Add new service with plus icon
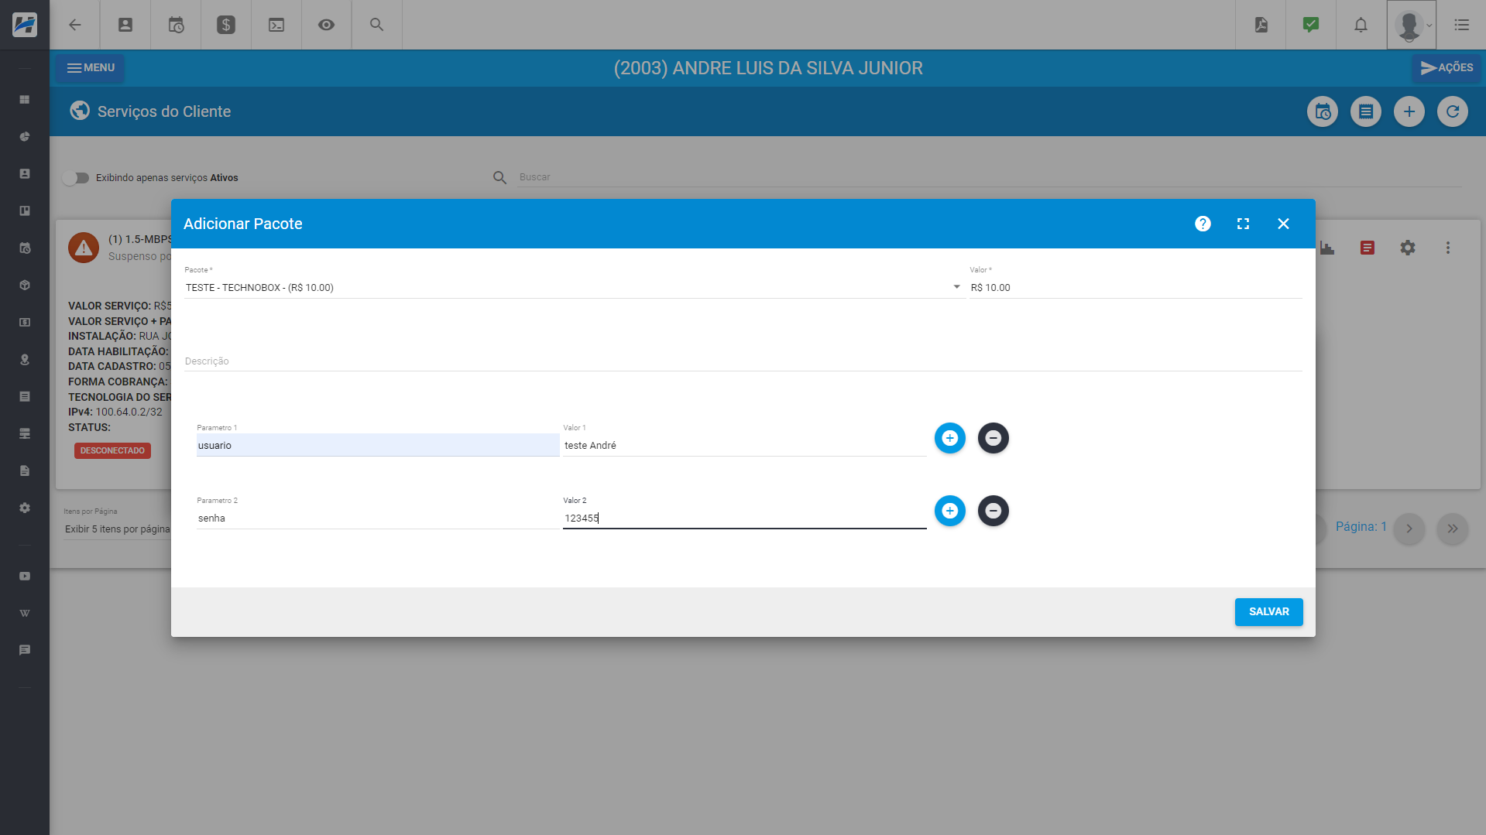 click(x=1409, y=111)
